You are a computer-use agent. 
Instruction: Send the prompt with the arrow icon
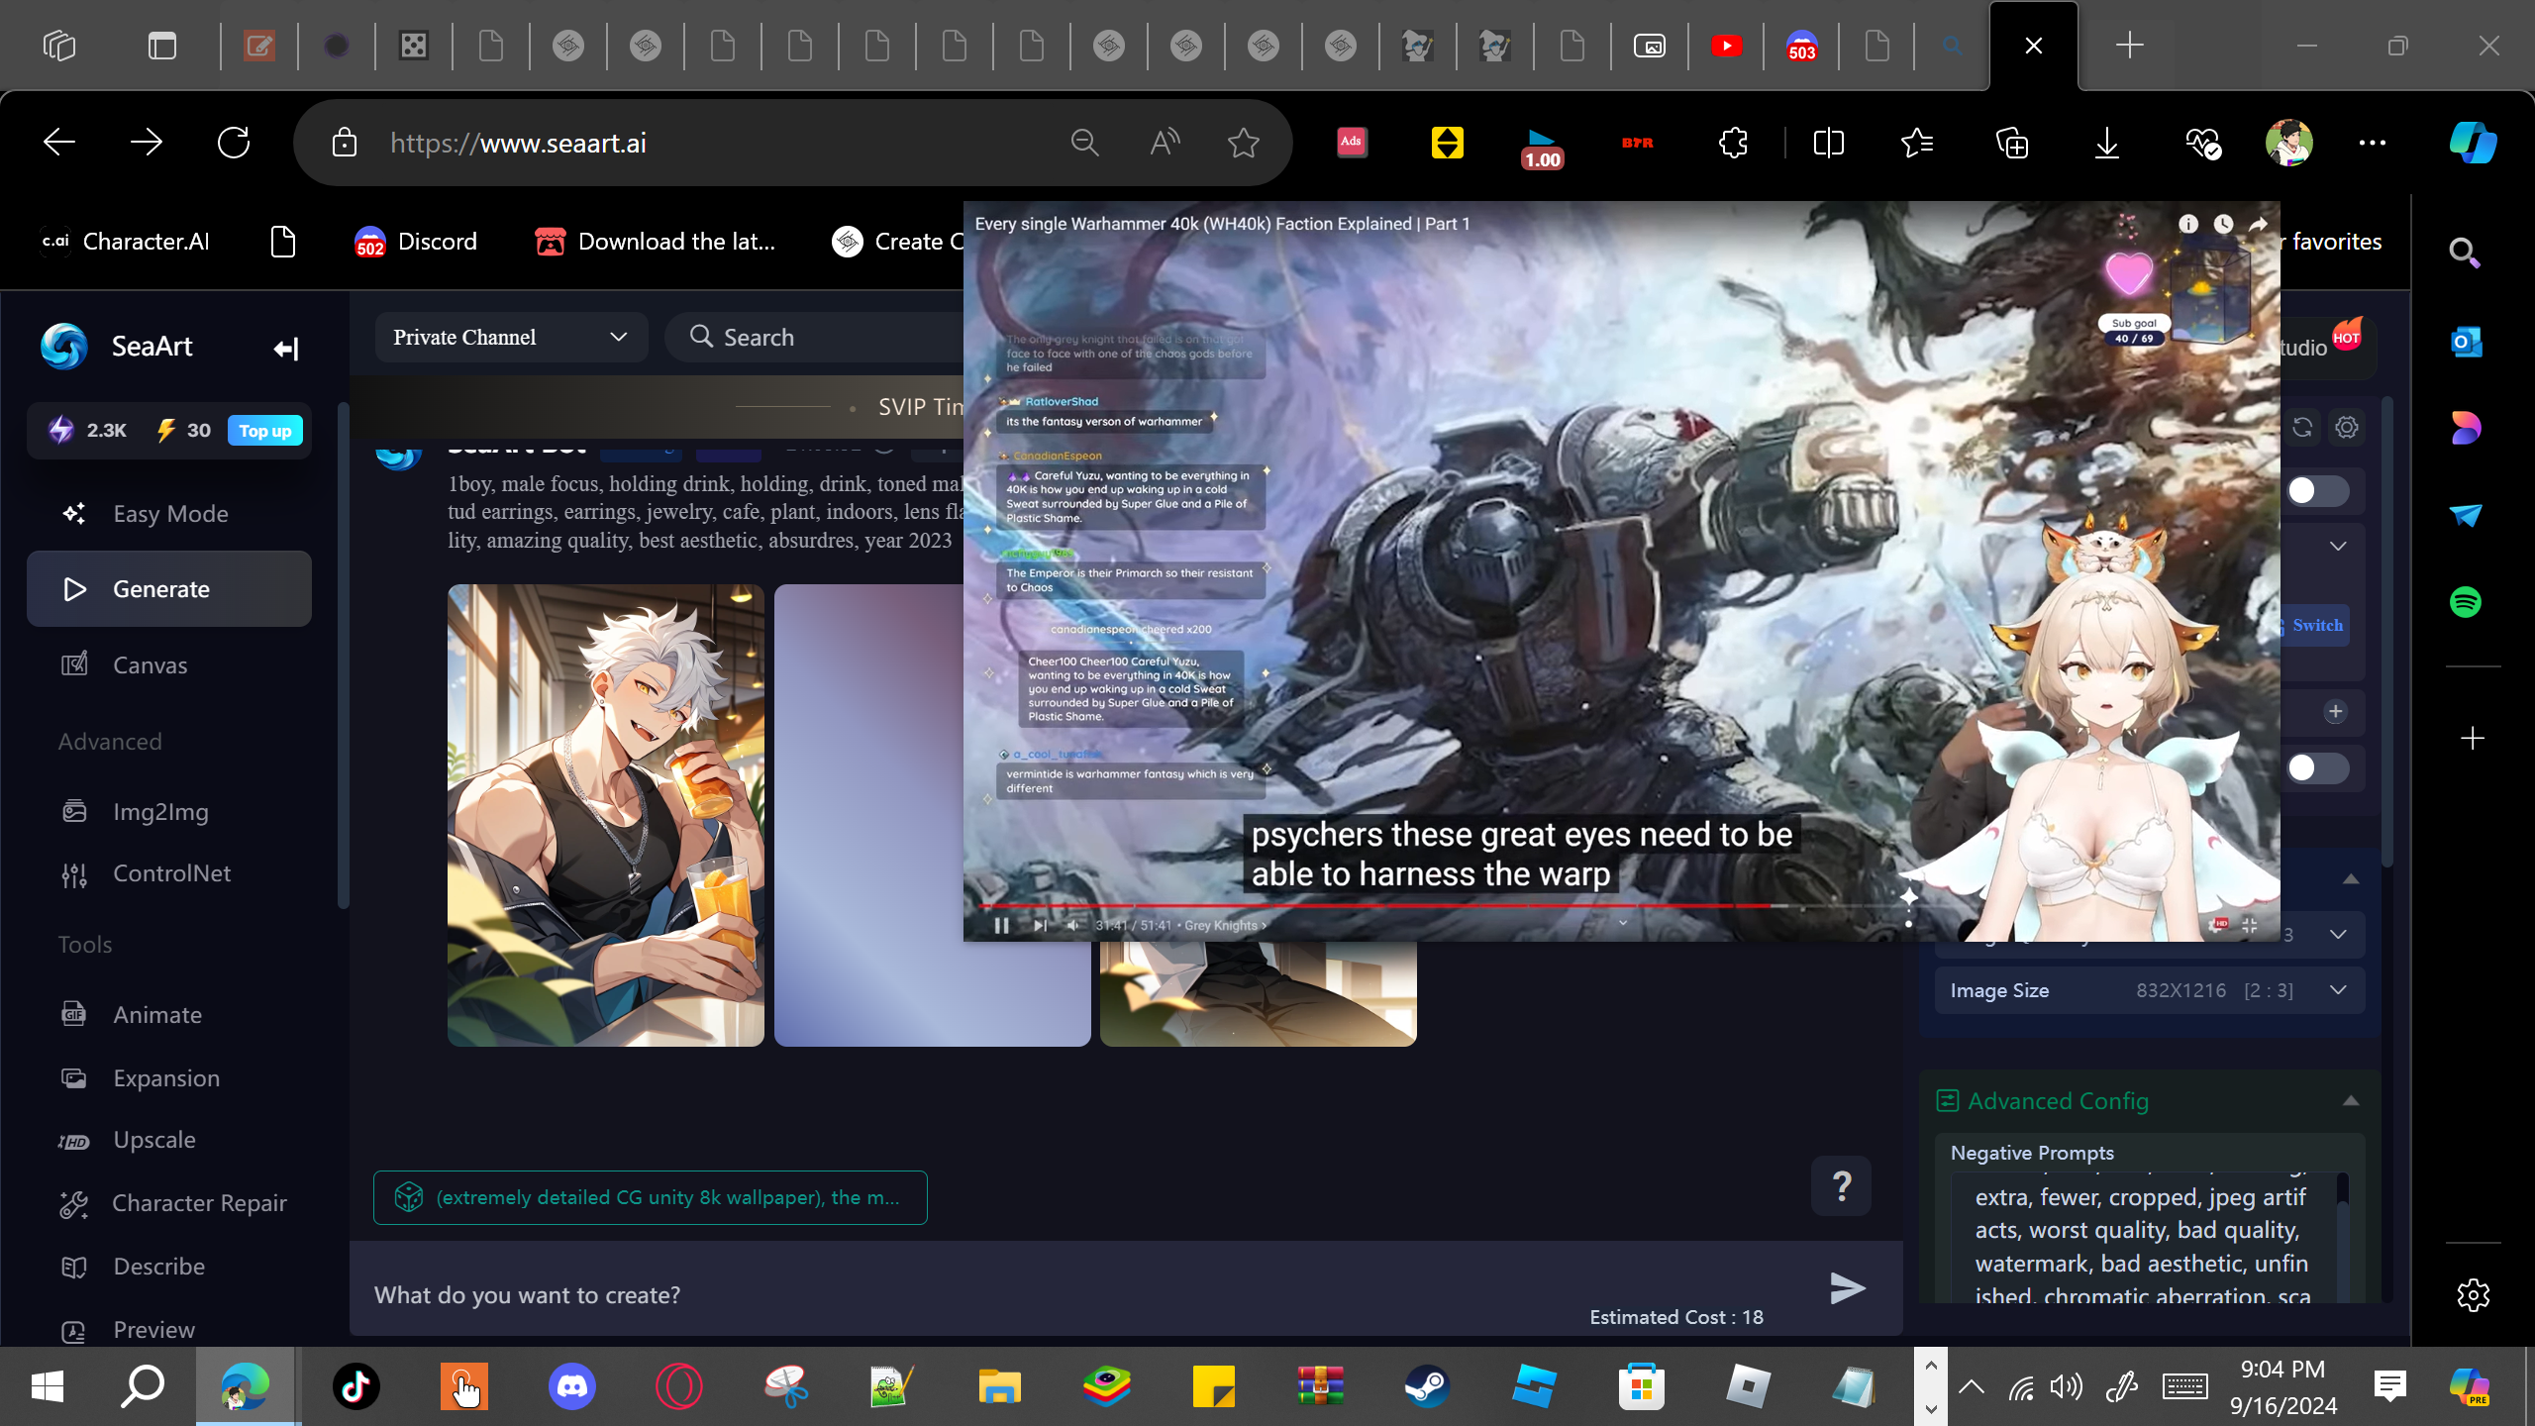pyautogui.click(x=1847, y=1288)
